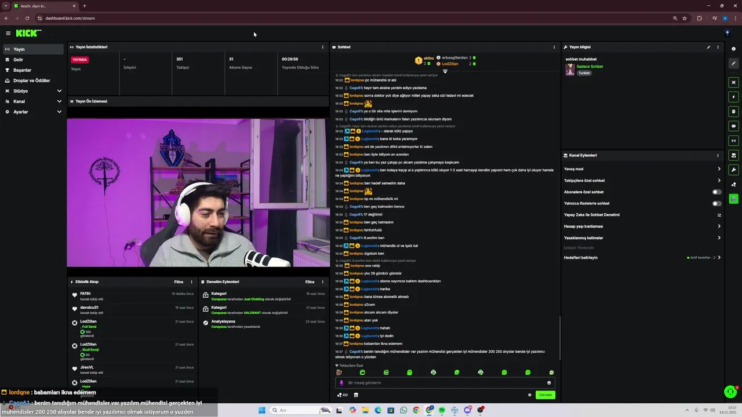The height and width of the screenshot is (417, 742).
Task: Open Spotify from the taskbar
Action: click(x=442, y=410)
